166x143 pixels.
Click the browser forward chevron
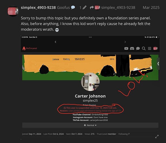click(x=125, y=42)
